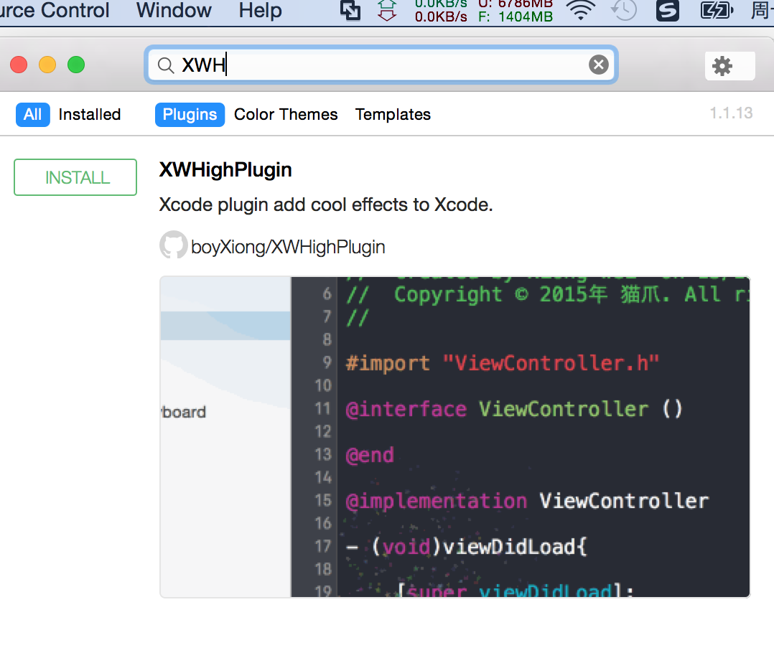Viewport: 774px width, 653px height.
Task: Switch to the Color Themes tab
Action: (286, 114)
